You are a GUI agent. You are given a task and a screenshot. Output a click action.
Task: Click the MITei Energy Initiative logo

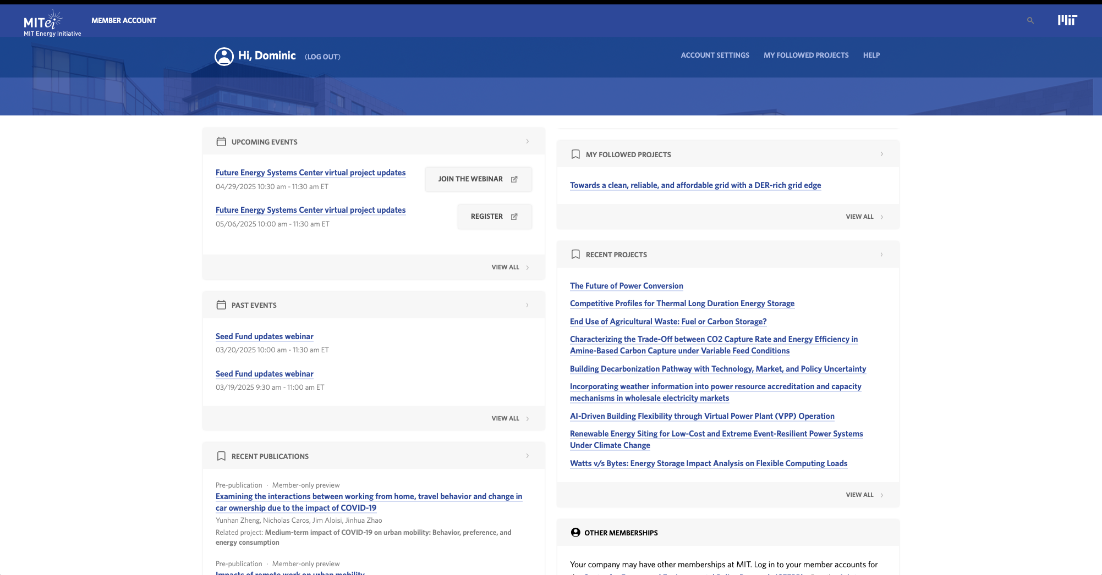52,23
